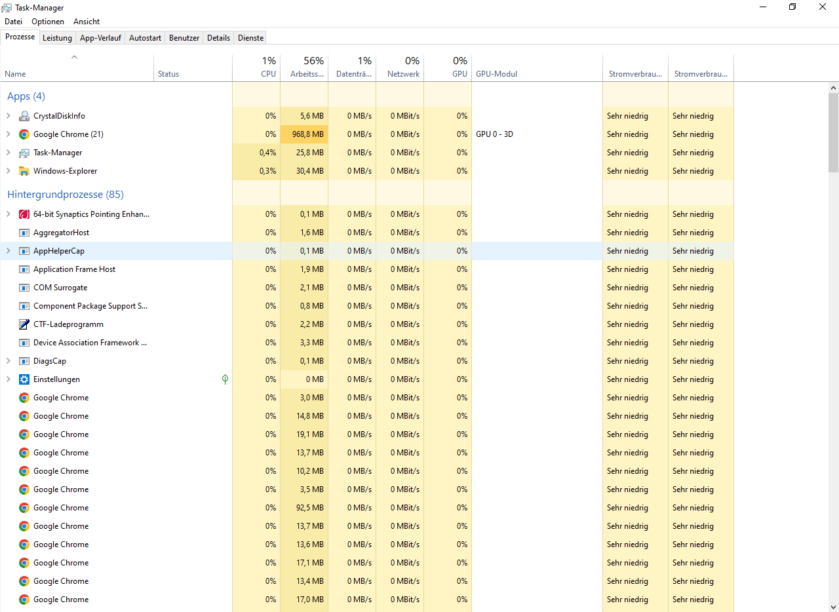Switch to the Autostart tab
Image resolution: width=839 pixels, height=612 pixels.
(x=145, y=38)
